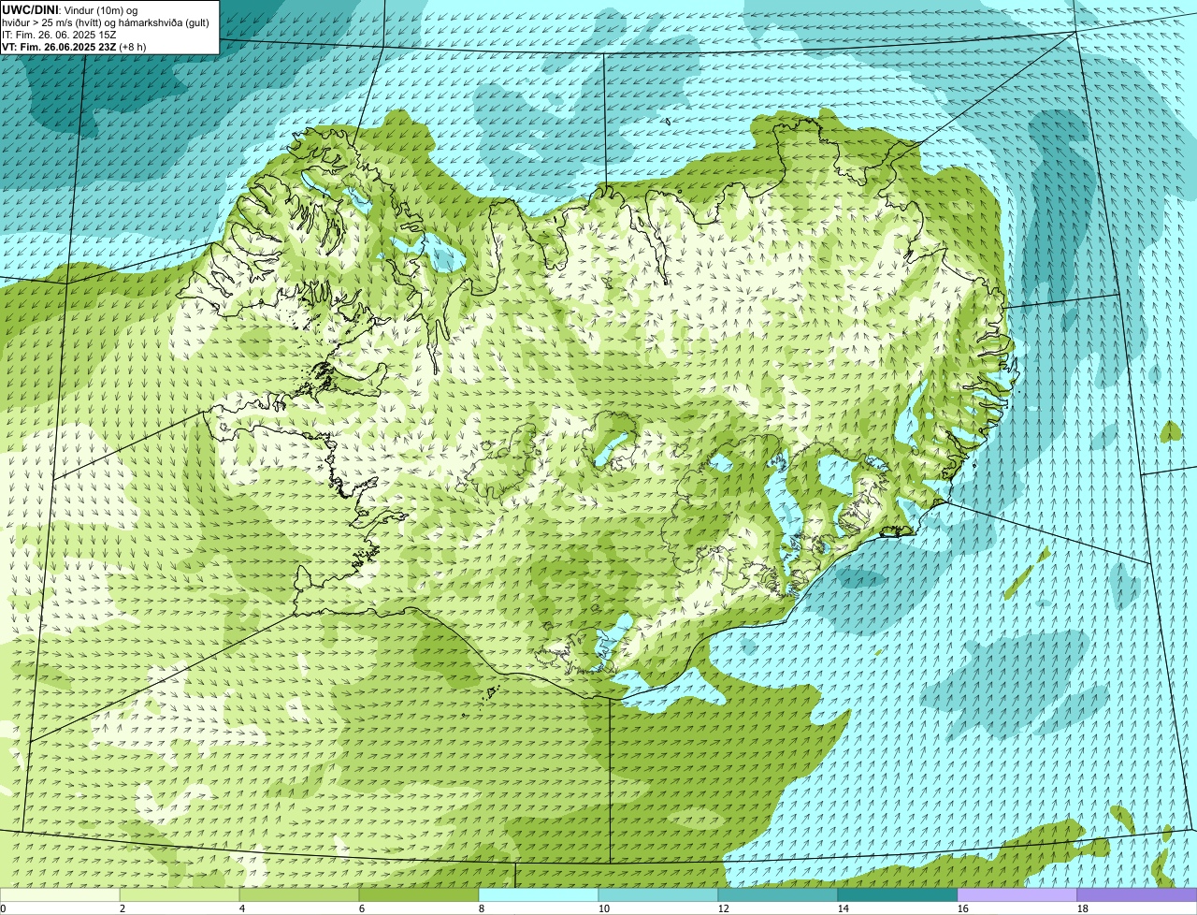The image size is (1197, 915).
Task: Click the '6' legend tick label
Action: pos(362,908)
